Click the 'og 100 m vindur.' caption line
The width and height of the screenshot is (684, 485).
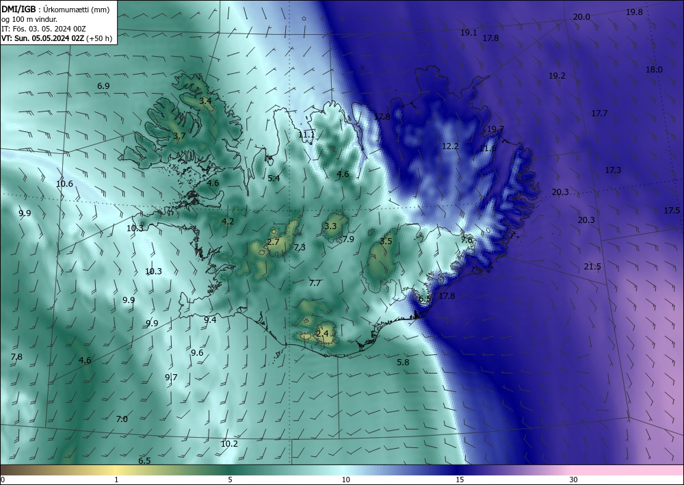tap(29, 19)
